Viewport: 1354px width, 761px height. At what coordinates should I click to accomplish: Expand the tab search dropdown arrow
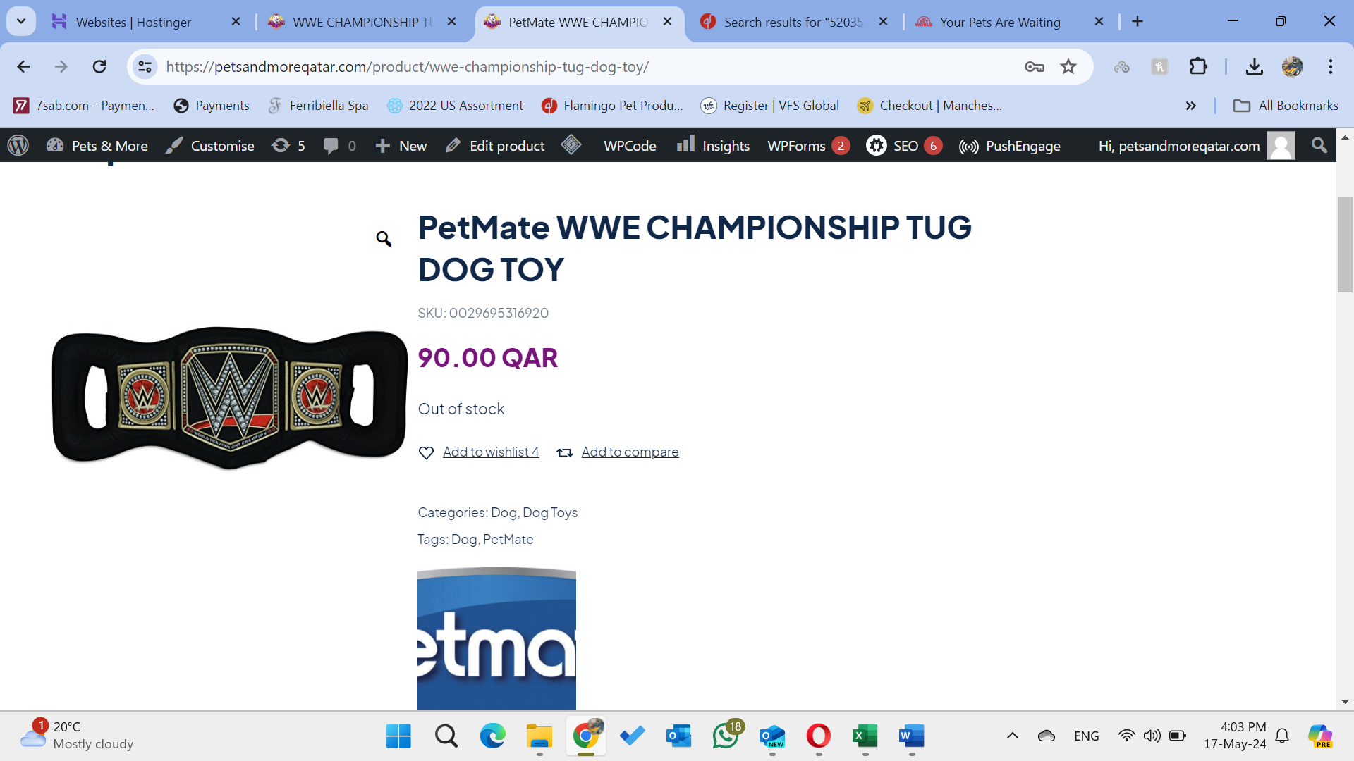click(21, 22)
